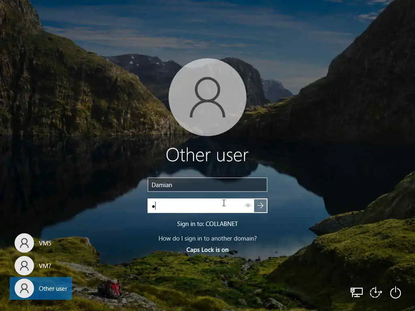Submit sign-in with the arrow button
Image resolution: width=415 pixels, height=311 pixels.
tap(261, 205)
